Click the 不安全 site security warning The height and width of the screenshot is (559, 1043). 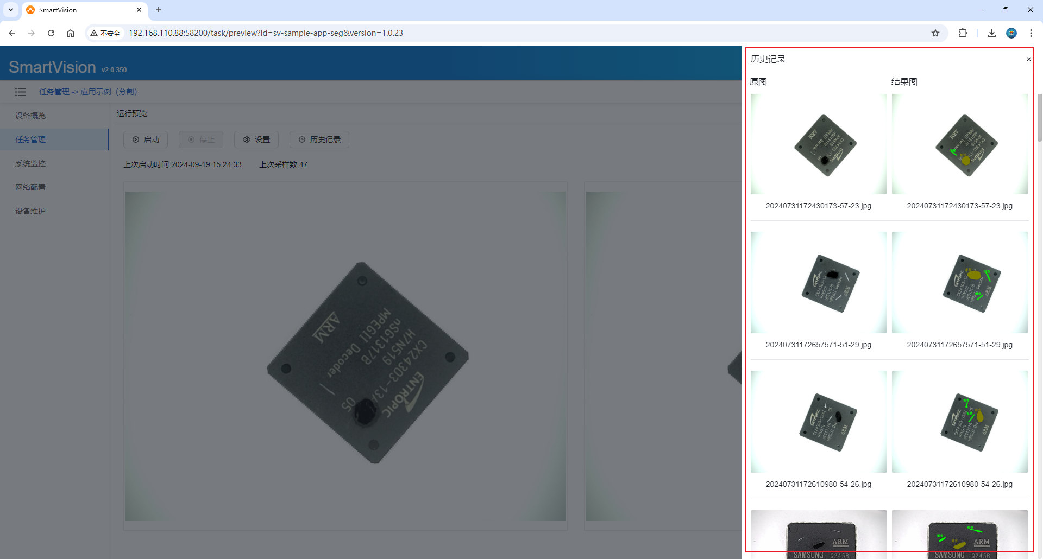click(105, 33)
